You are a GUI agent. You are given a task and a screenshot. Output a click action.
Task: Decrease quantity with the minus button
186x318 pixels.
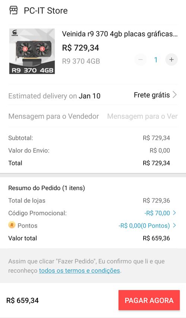(x=141, y=59)
